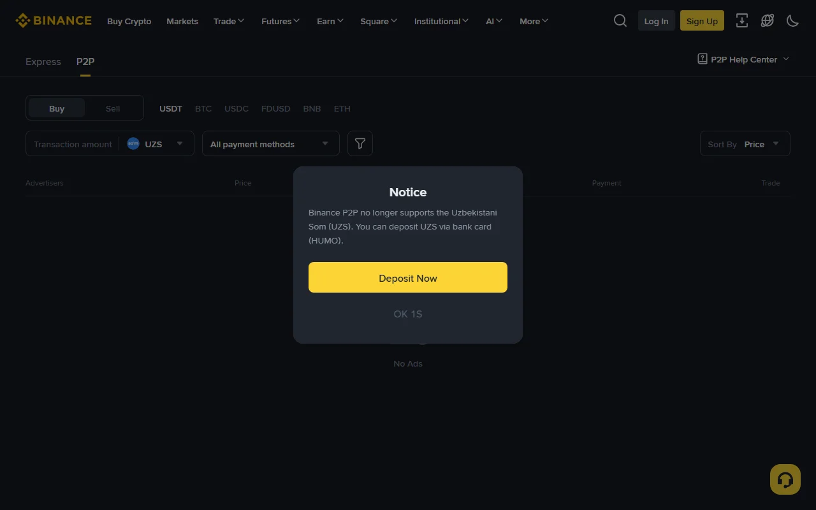Viewport: 816px width, 510px height.
Task: Open the filter funnel icon
Action: pyautogui.click(x=360, y=143)
